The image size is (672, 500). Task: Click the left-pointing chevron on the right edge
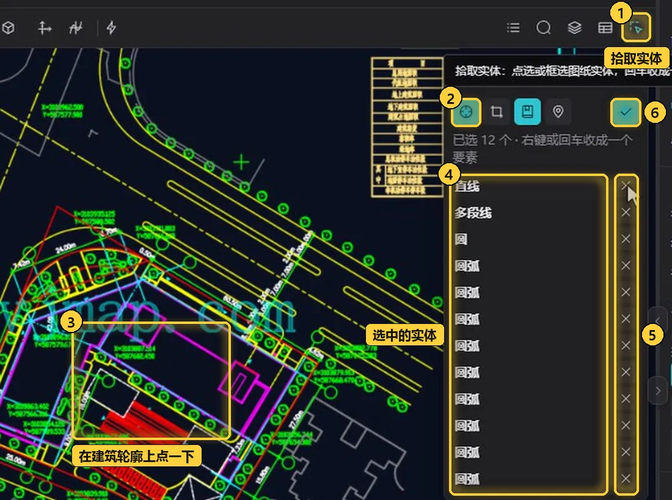click(x=658, y=320)
